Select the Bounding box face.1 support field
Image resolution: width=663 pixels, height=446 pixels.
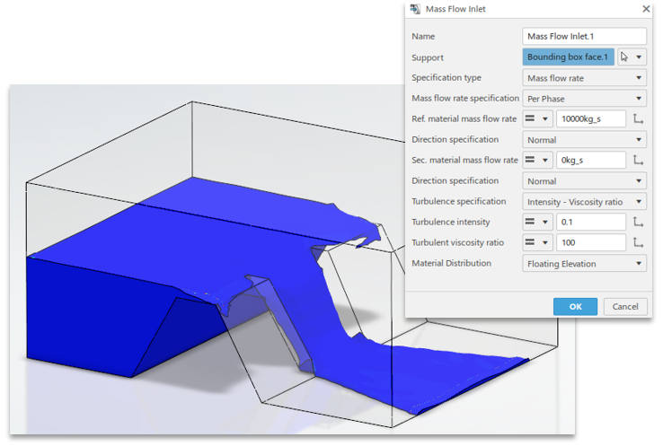pos(568,57)
